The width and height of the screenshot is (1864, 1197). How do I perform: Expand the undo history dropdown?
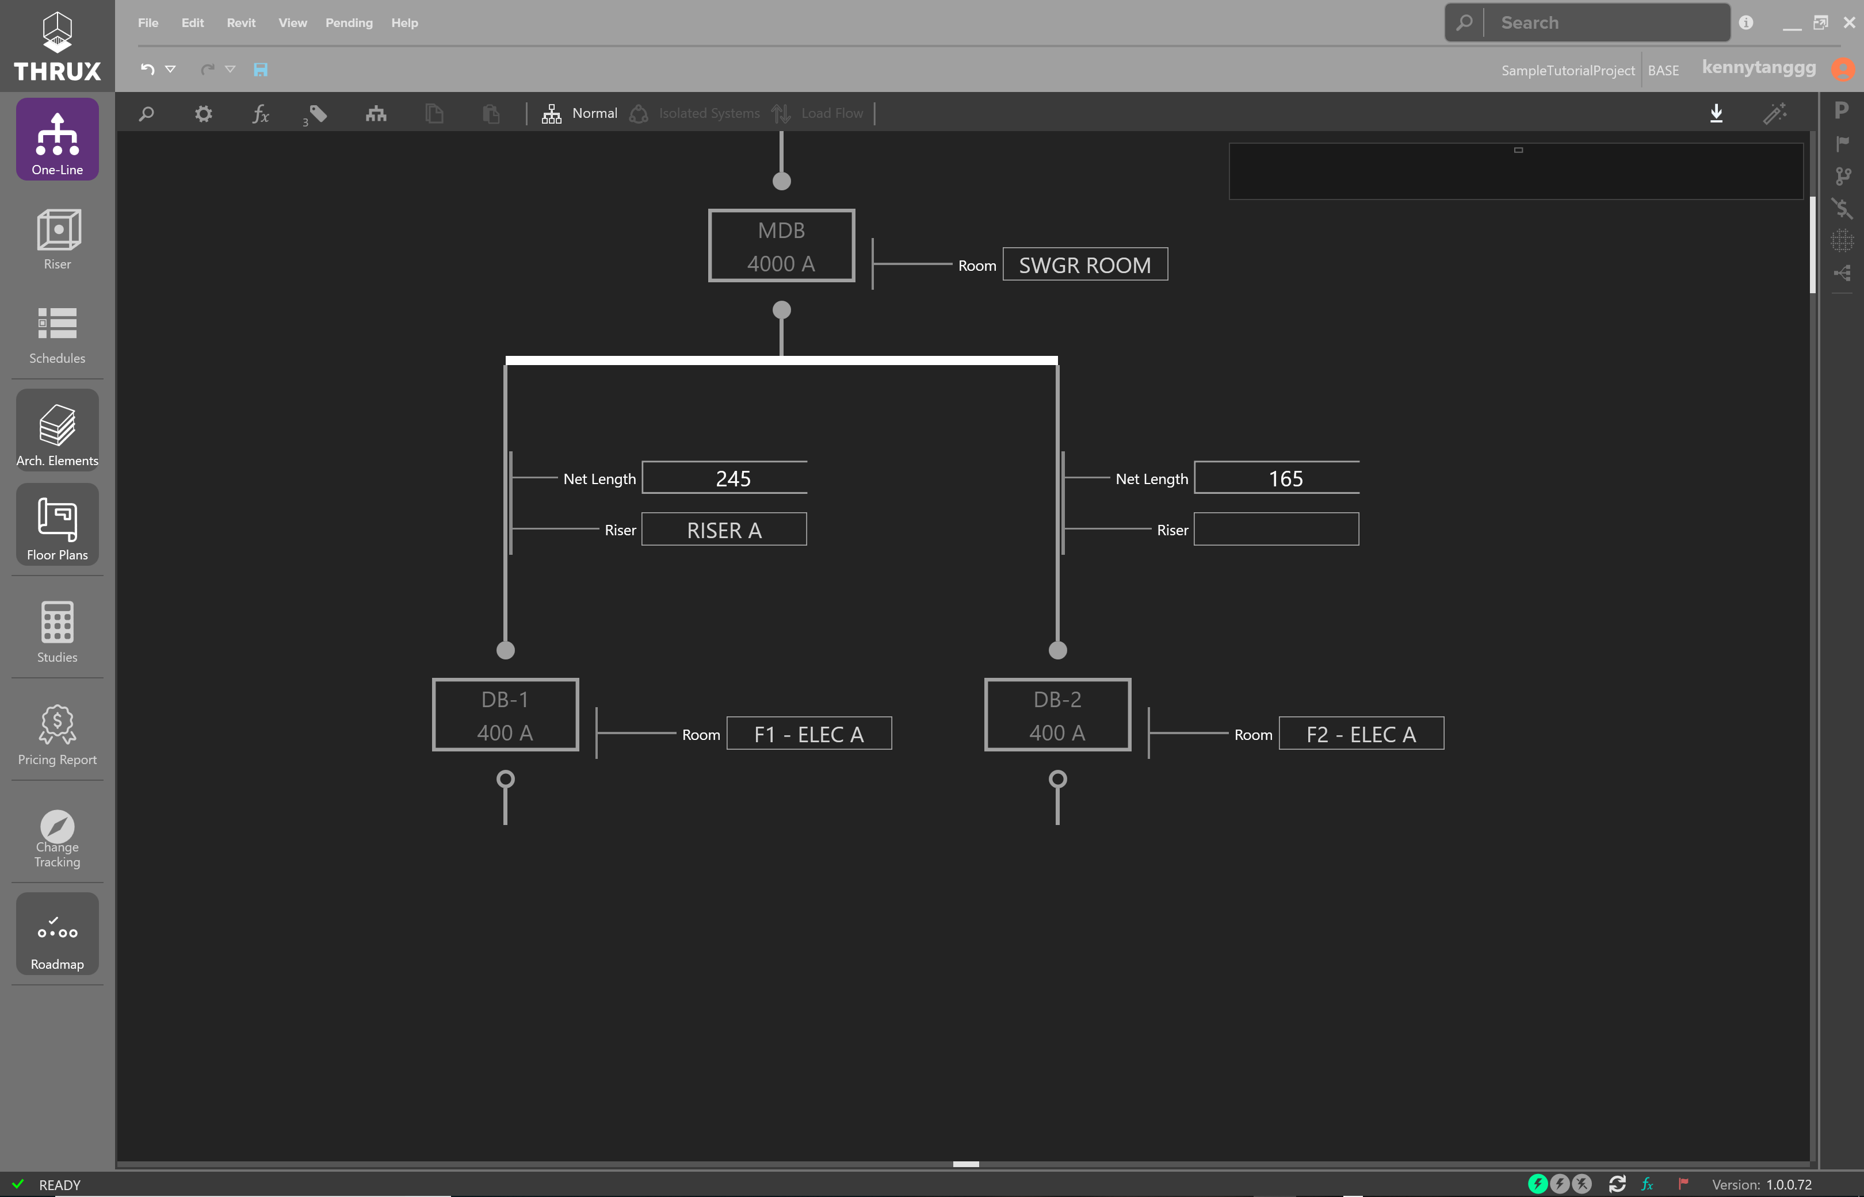click(170, 69)
